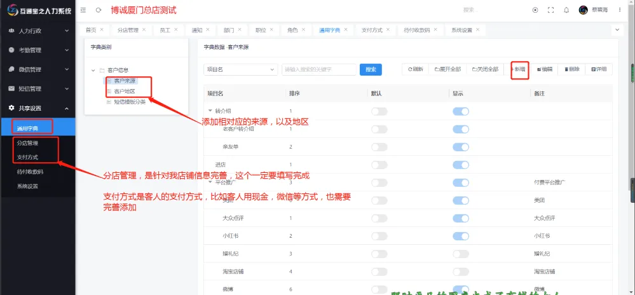The width and height of the screenshot is (635, 295).
Task: Switch to the 支付方式 tab
Action: tap(372, 30)
